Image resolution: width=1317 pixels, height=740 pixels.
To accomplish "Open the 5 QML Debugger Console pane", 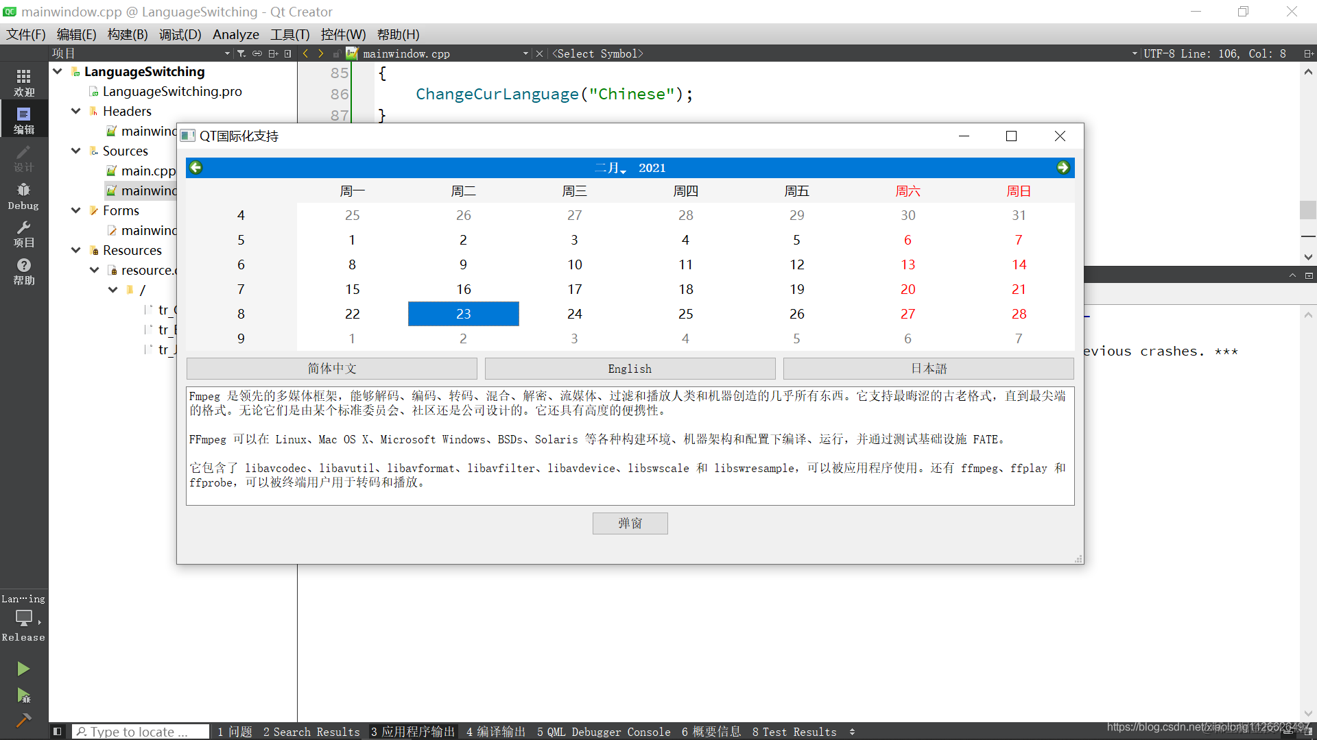I will tap(604, 732).
